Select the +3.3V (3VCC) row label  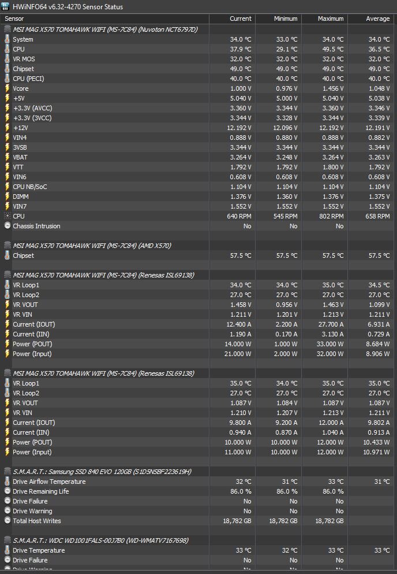pos(32,118)
